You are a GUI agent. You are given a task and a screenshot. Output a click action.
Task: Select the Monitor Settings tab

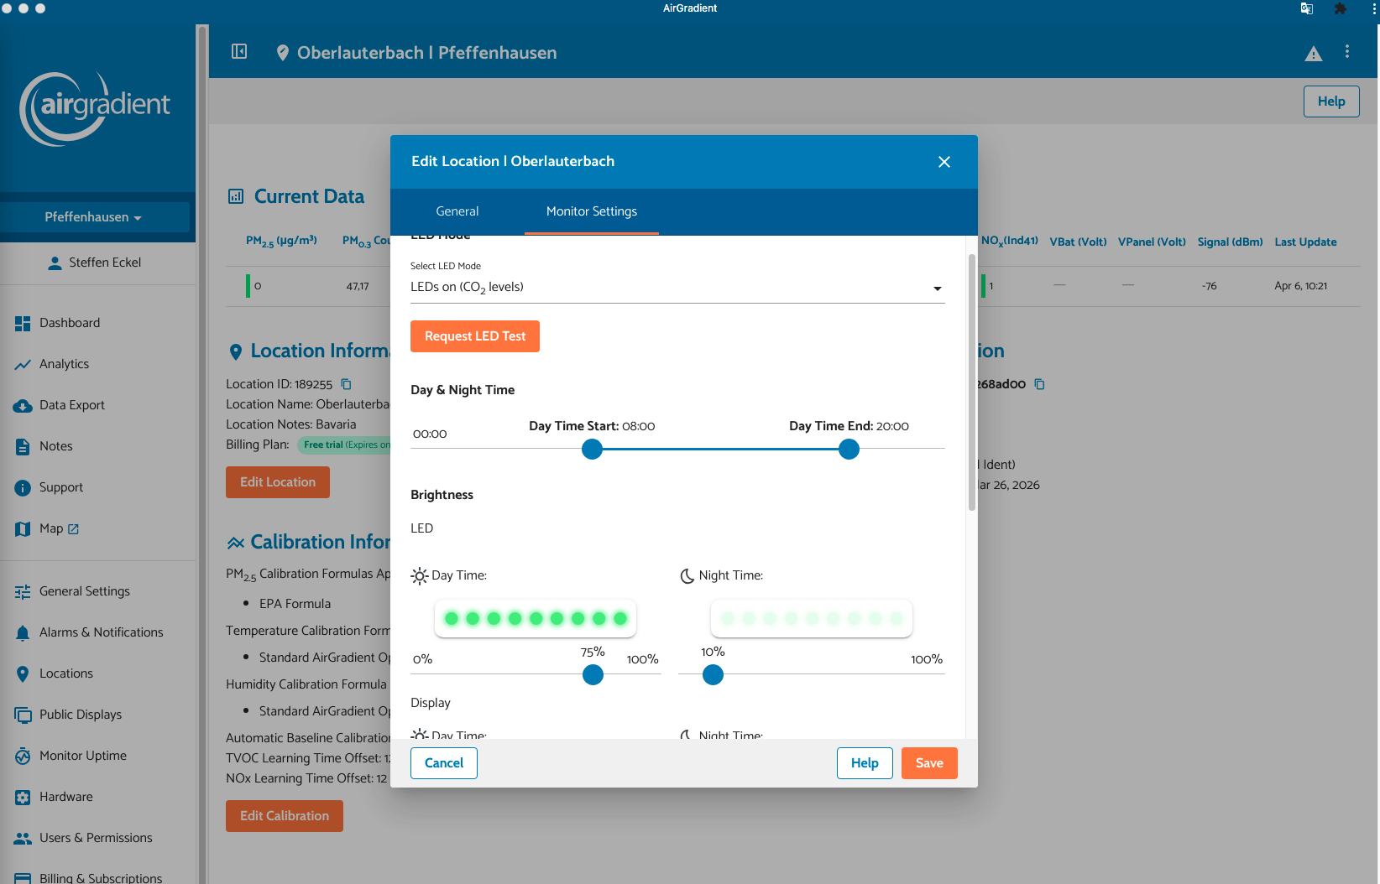click(591, 211)
